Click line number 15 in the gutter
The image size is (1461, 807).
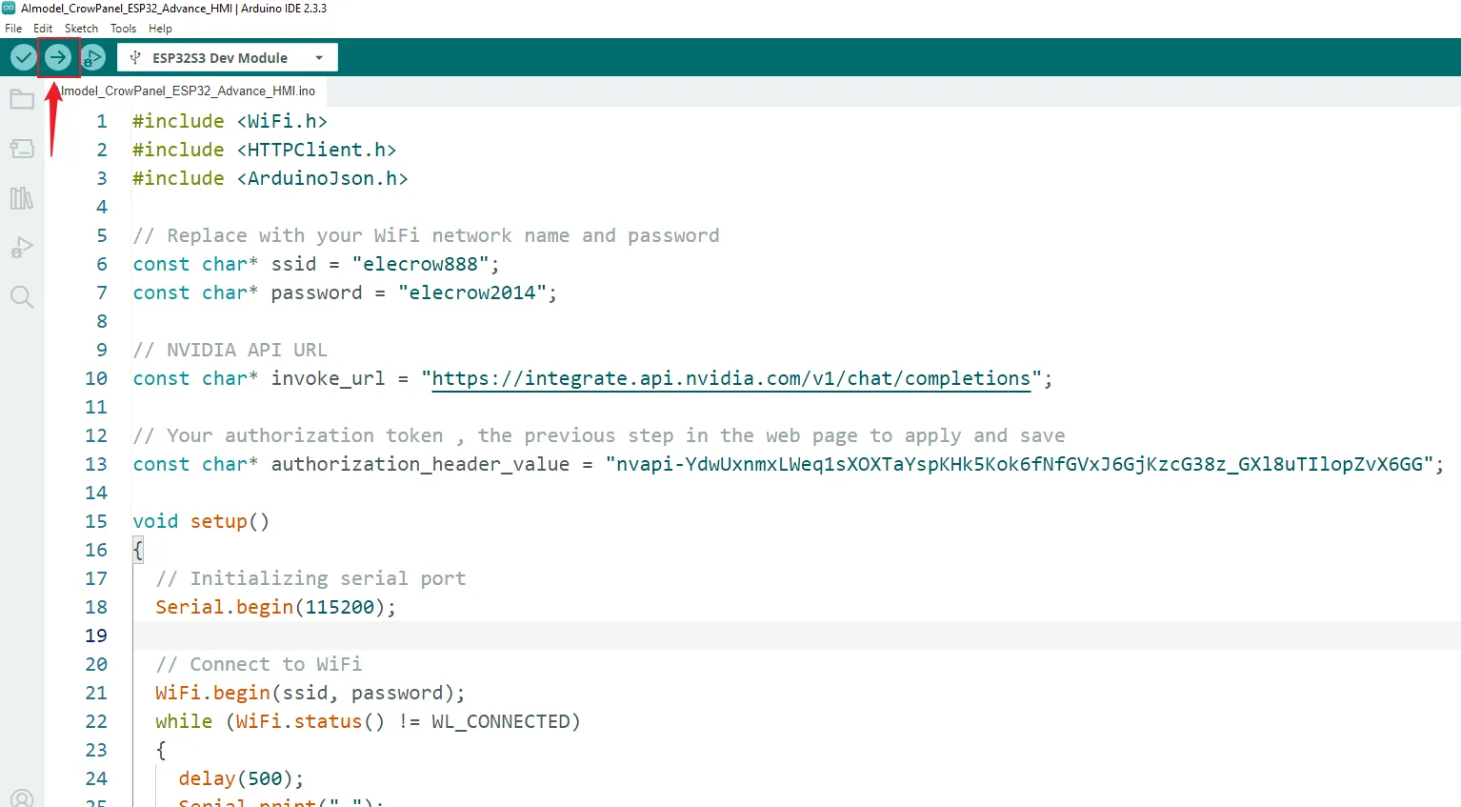pyautogui.click(x=96, y=521)
